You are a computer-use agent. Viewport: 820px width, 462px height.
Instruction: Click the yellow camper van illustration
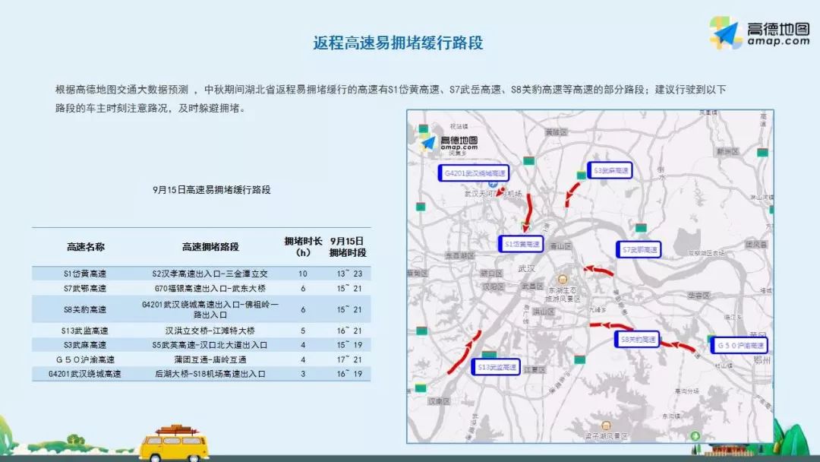(174, 443)
